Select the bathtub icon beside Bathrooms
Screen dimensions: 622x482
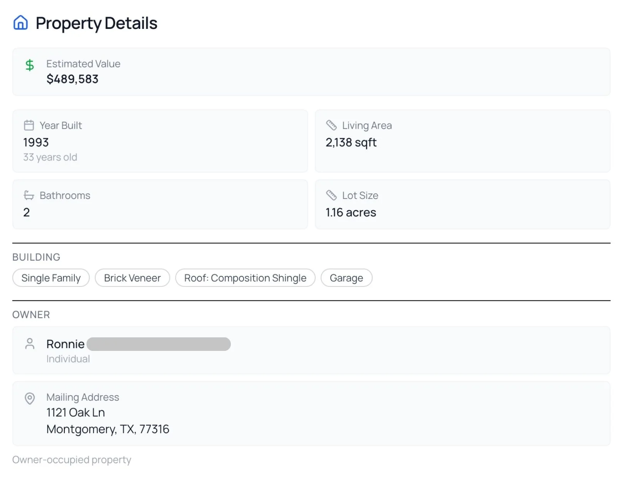(x=29, y=195)
